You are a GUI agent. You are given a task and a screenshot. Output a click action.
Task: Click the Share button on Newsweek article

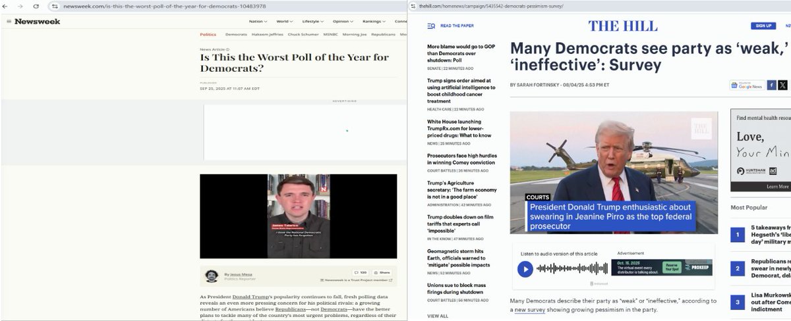(382, 272)
